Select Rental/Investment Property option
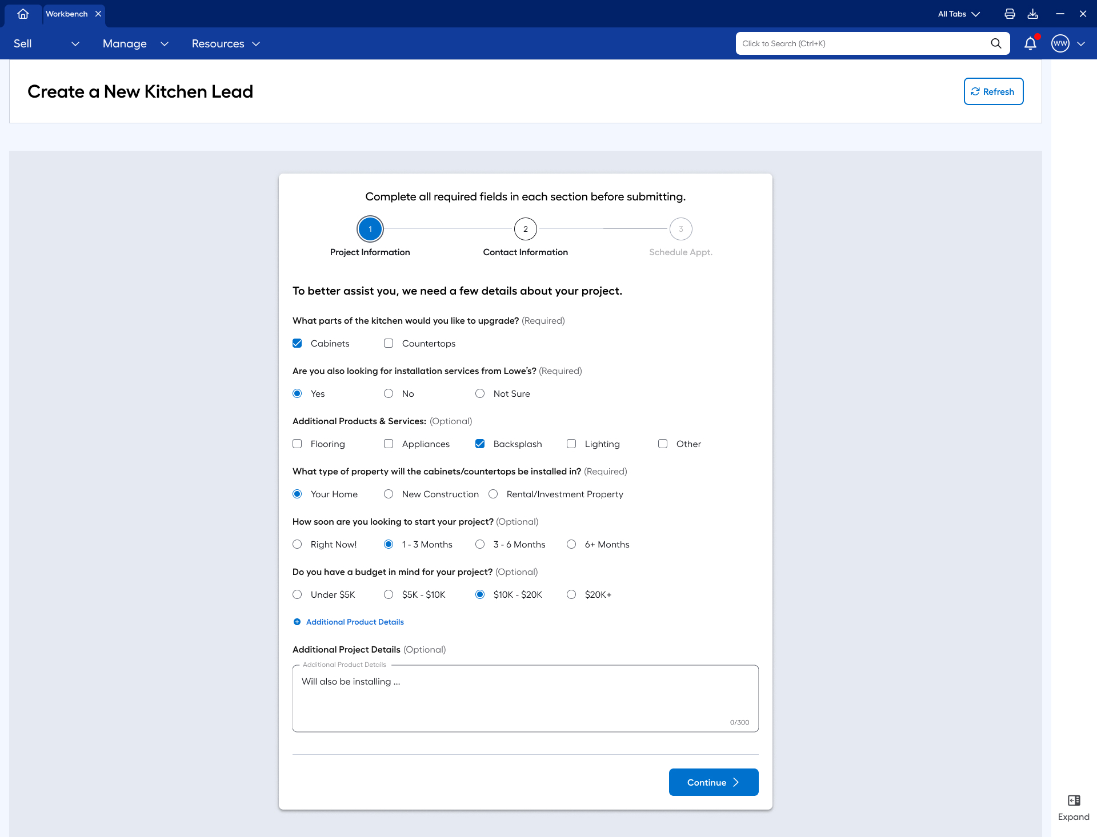1097x837 pixels. [x=493, y=494]
